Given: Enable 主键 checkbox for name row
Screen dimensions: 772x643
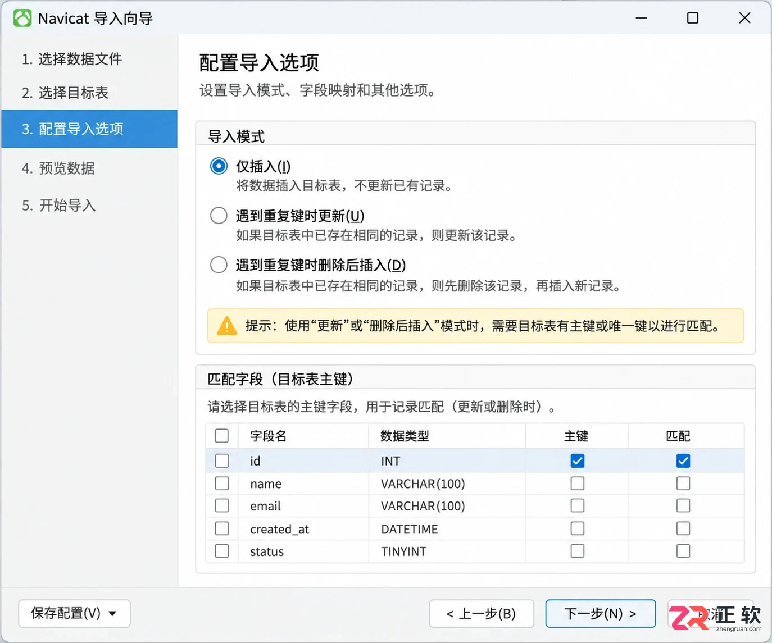Looking at the screenshot, I should click(578, 484).
